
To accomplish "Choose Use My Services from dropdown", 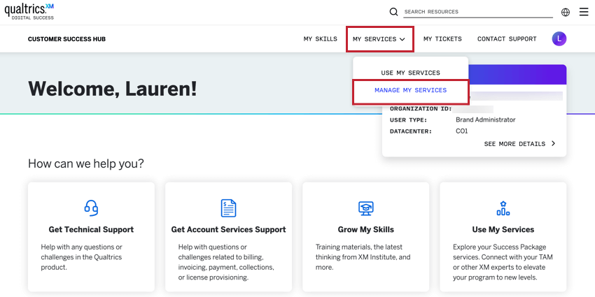I will tap(411, 73).
